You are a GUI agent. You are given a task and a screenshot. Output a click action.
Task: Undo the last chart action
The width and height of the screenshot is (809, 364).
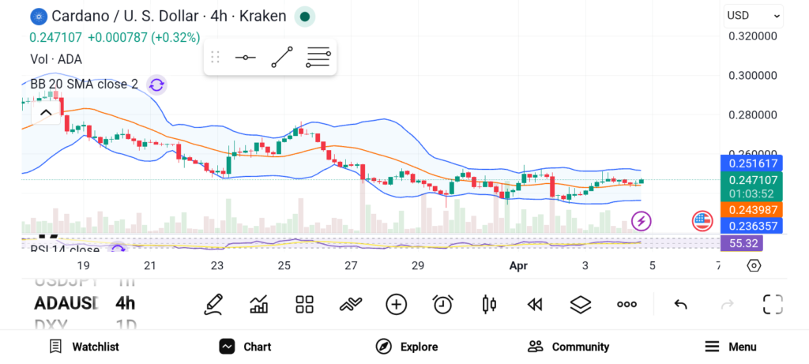pyautogui.click(x=680, y=304)
